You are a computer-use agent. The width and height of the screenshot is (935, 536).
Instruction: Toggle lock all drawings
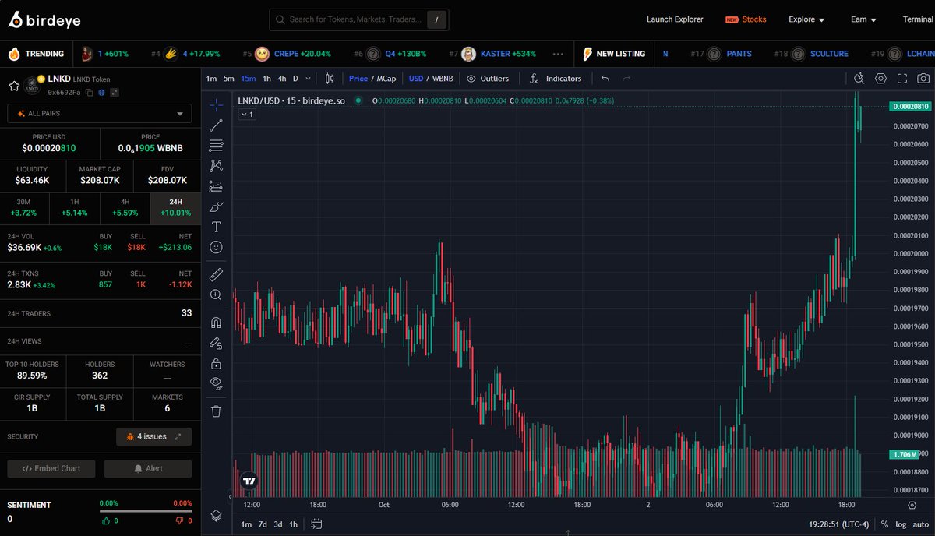click(x=216, y=363)
